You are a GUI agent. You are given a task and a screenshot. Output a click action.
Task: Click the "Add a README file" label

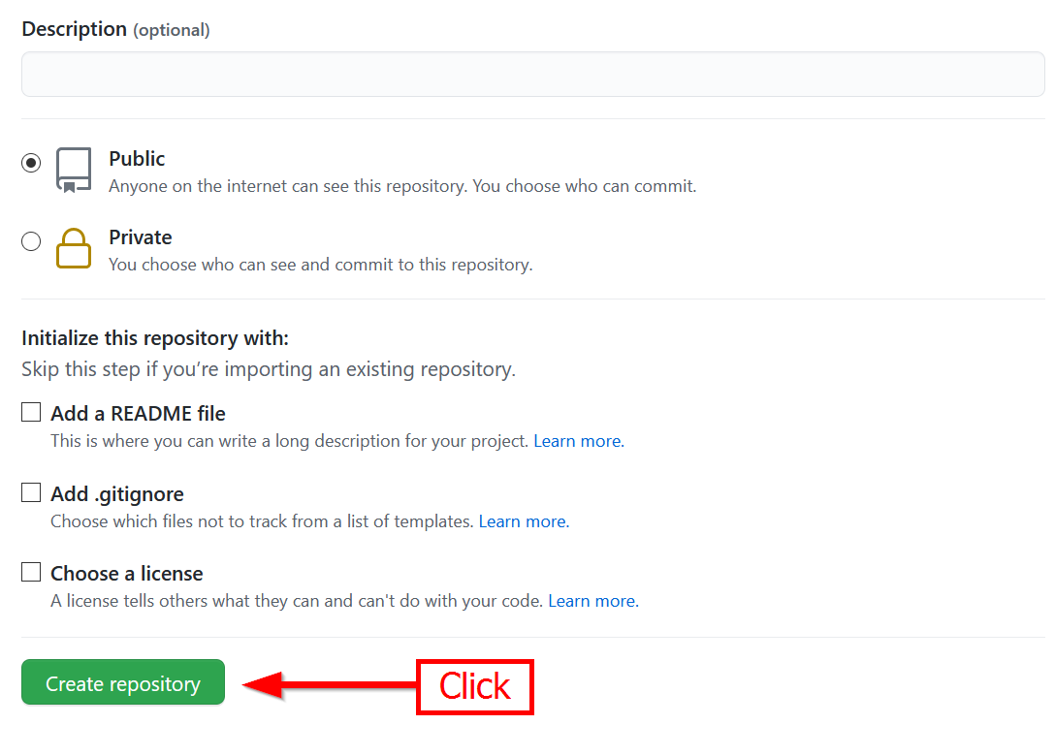coord(138,414)
